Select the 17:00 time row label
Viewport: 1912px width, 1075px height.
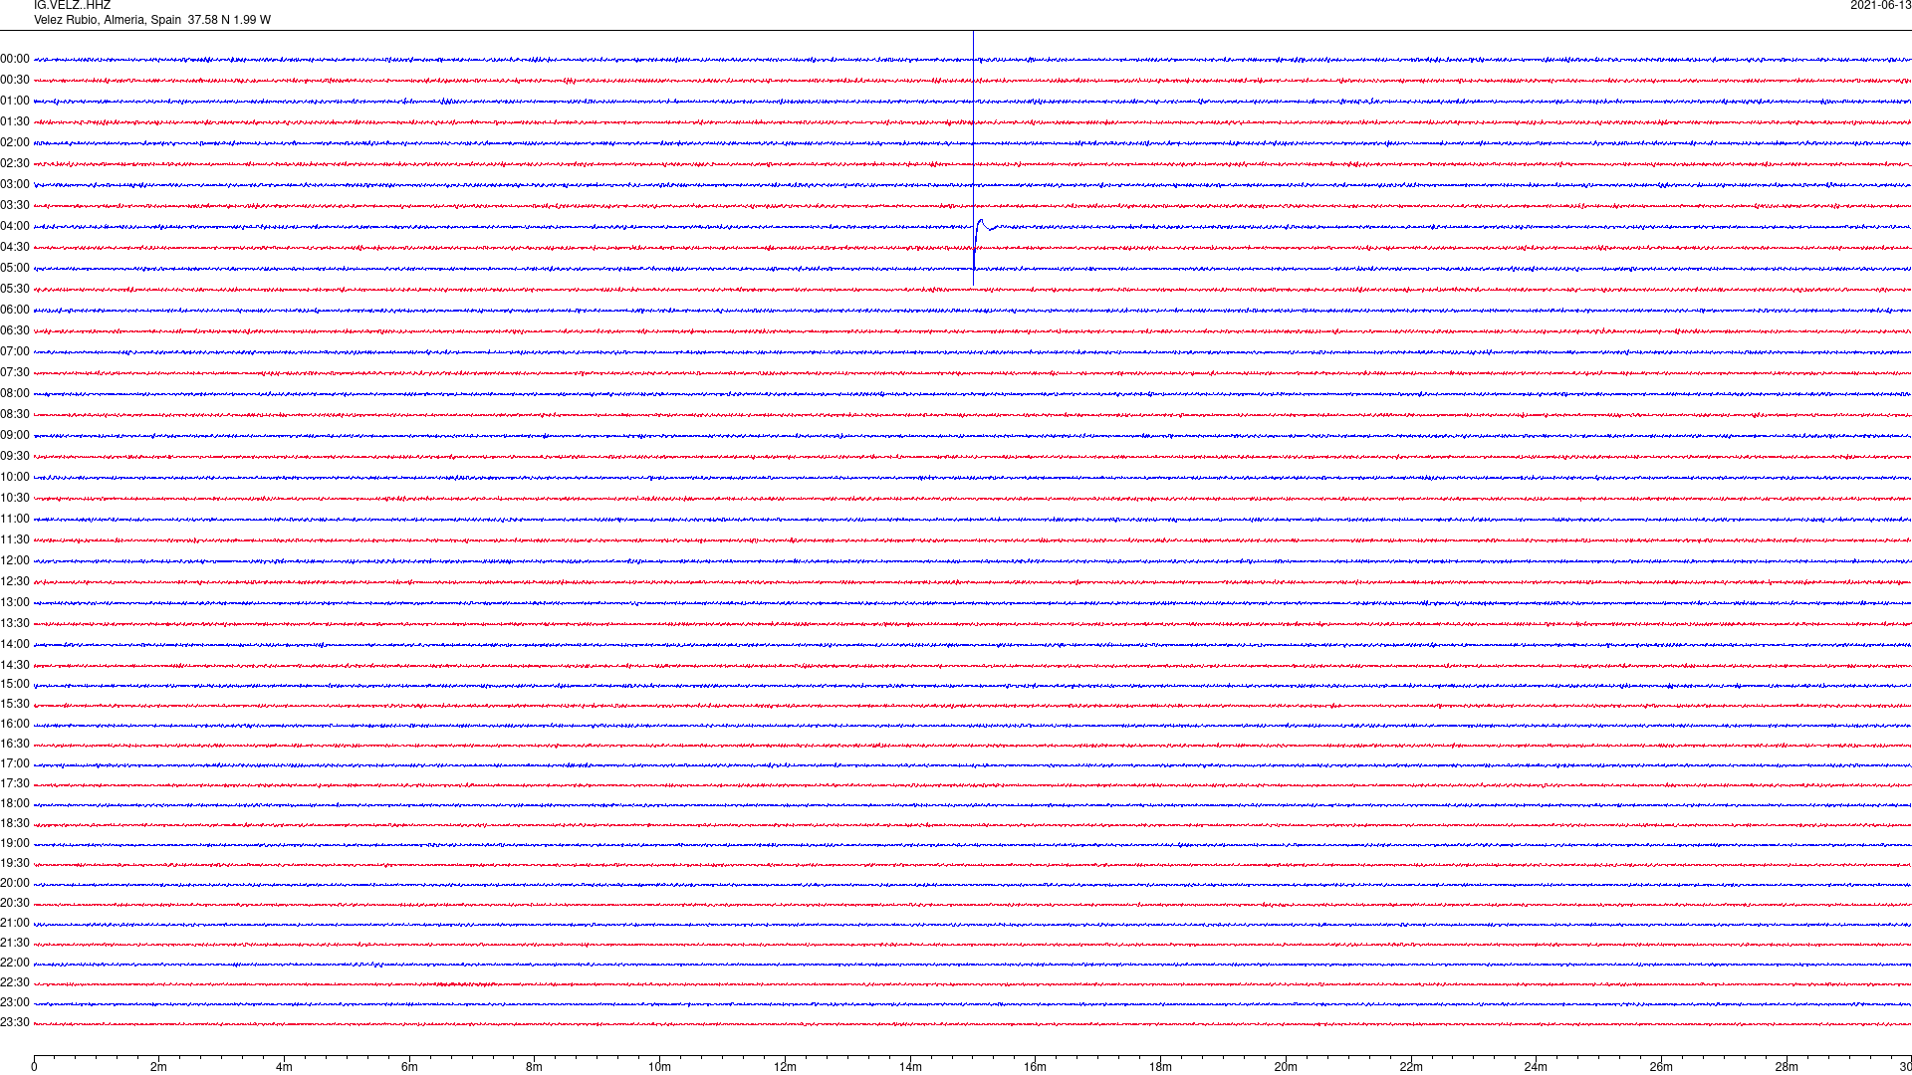click(x=15, y=763)
